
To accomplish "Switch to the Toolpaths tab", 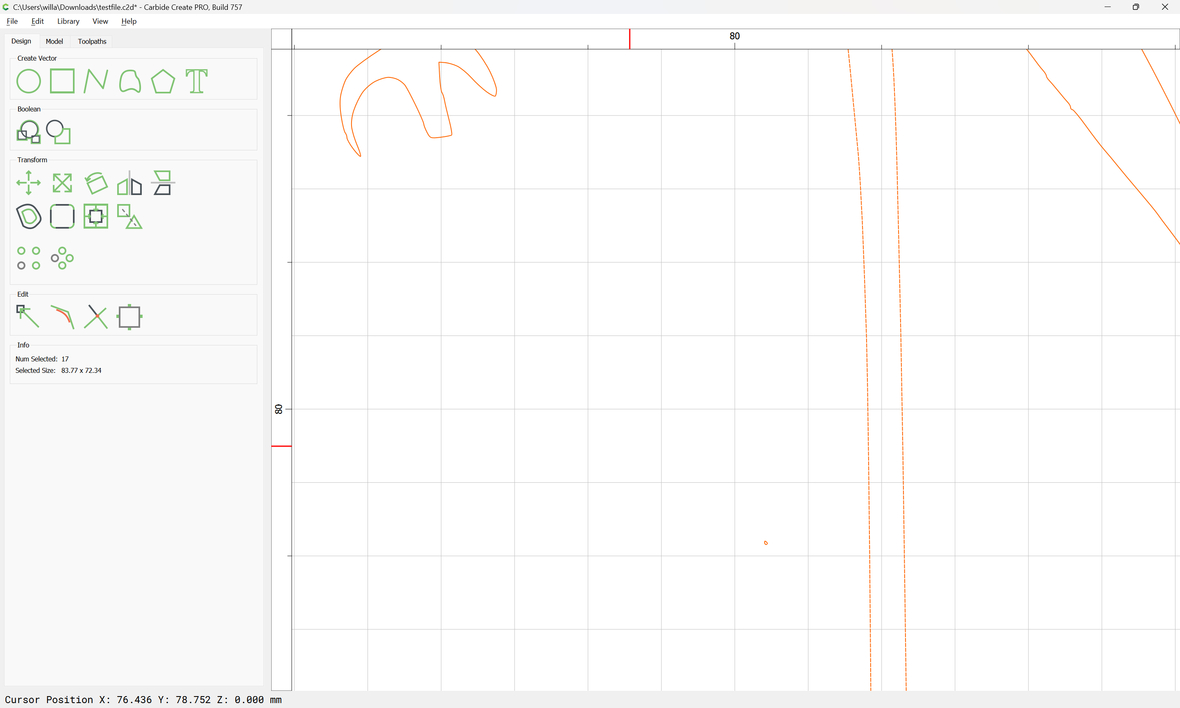I will (92, 41).
